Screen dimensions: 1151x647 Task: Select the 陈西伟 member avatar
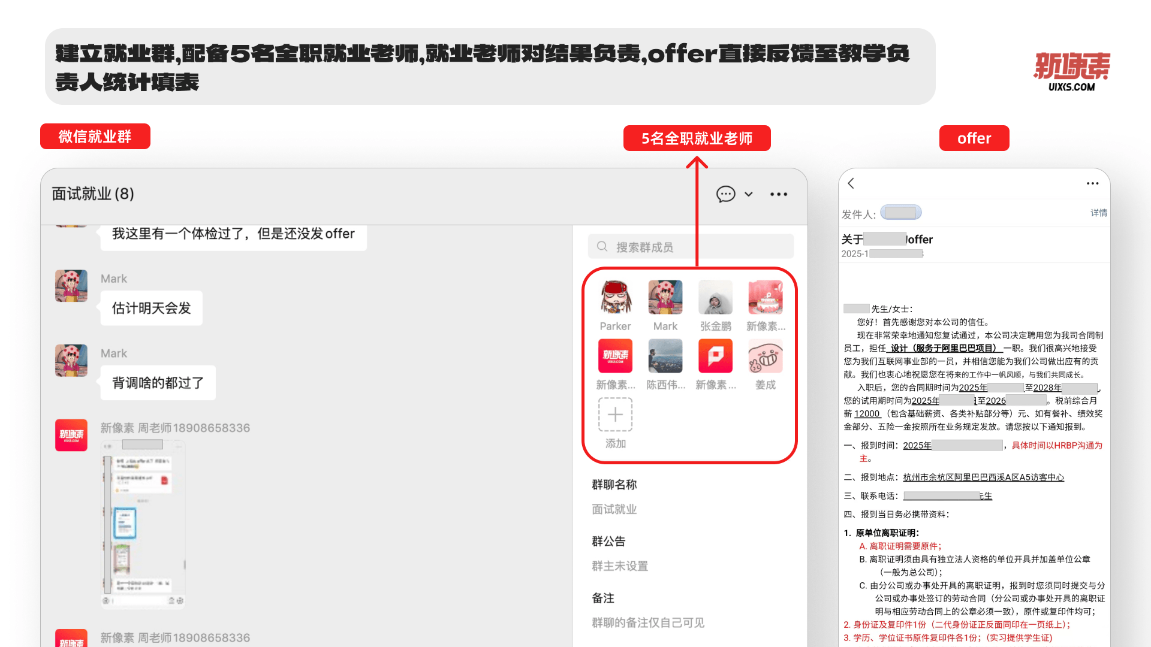(665, 356)
